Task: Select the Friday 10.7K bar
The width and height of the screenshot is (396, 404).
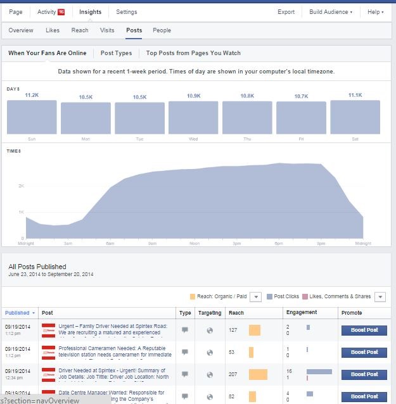Action: coord(301,118)
